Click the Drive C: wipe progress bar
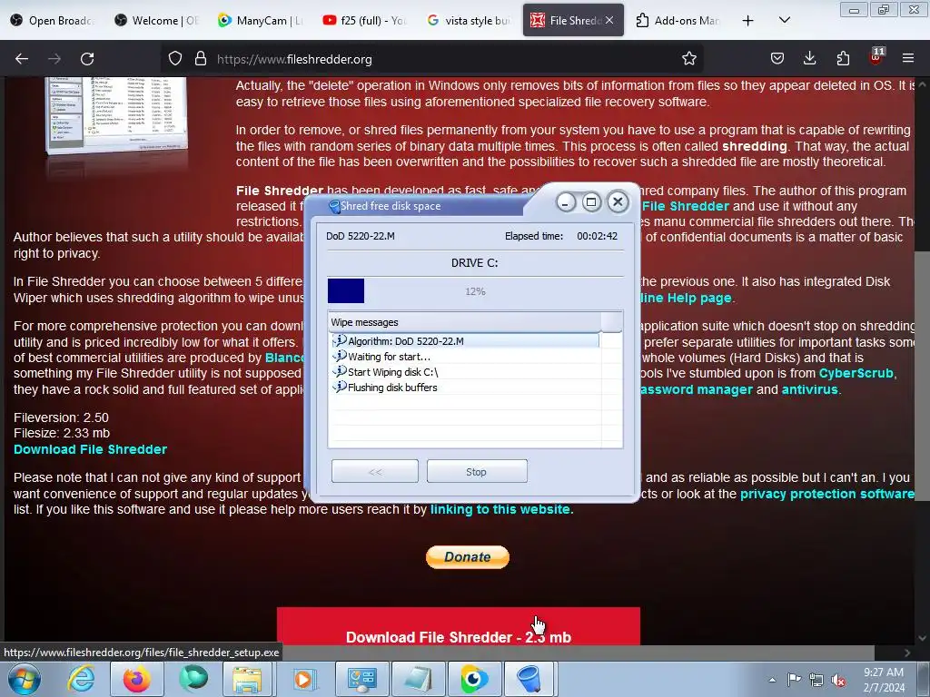The height and width of the screenshot is (697, 930). point(475,291)
